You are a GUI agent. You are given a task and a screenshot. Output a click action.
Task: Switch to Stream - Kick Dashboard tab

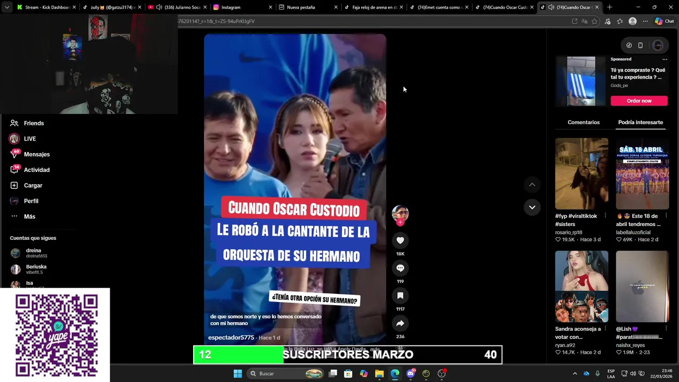pos(47,7)
